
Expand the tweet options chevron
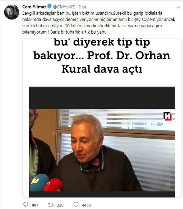179,7
